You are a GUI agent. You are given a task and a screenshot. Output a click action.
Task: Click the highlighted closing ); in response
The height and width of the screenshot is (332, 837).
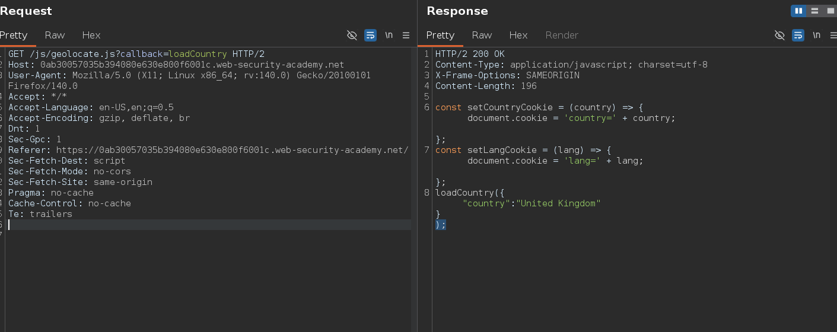pos(441,225)
